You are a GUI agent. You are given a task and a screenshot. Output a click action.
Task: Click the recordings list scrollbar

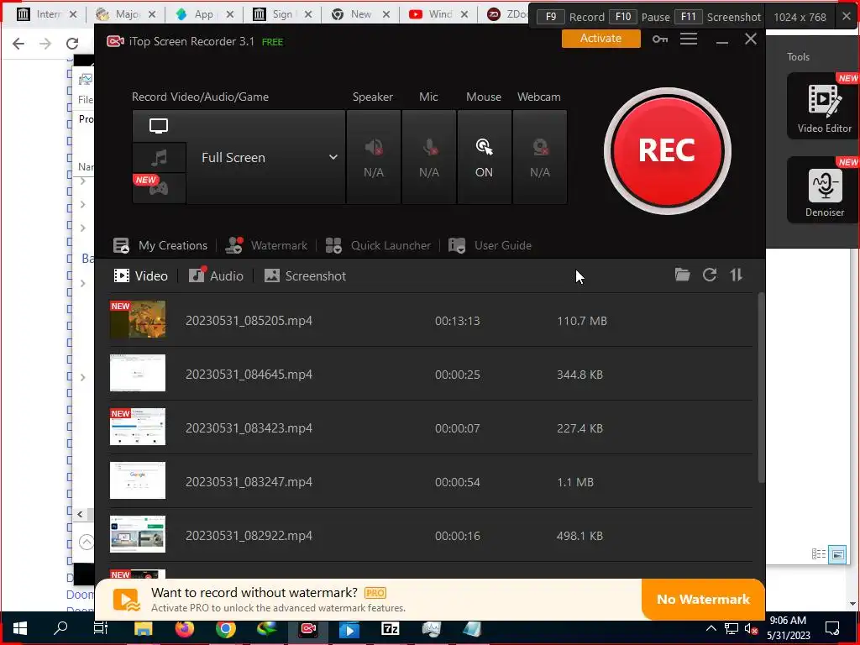pyautogui.click(x=761, y=388)
